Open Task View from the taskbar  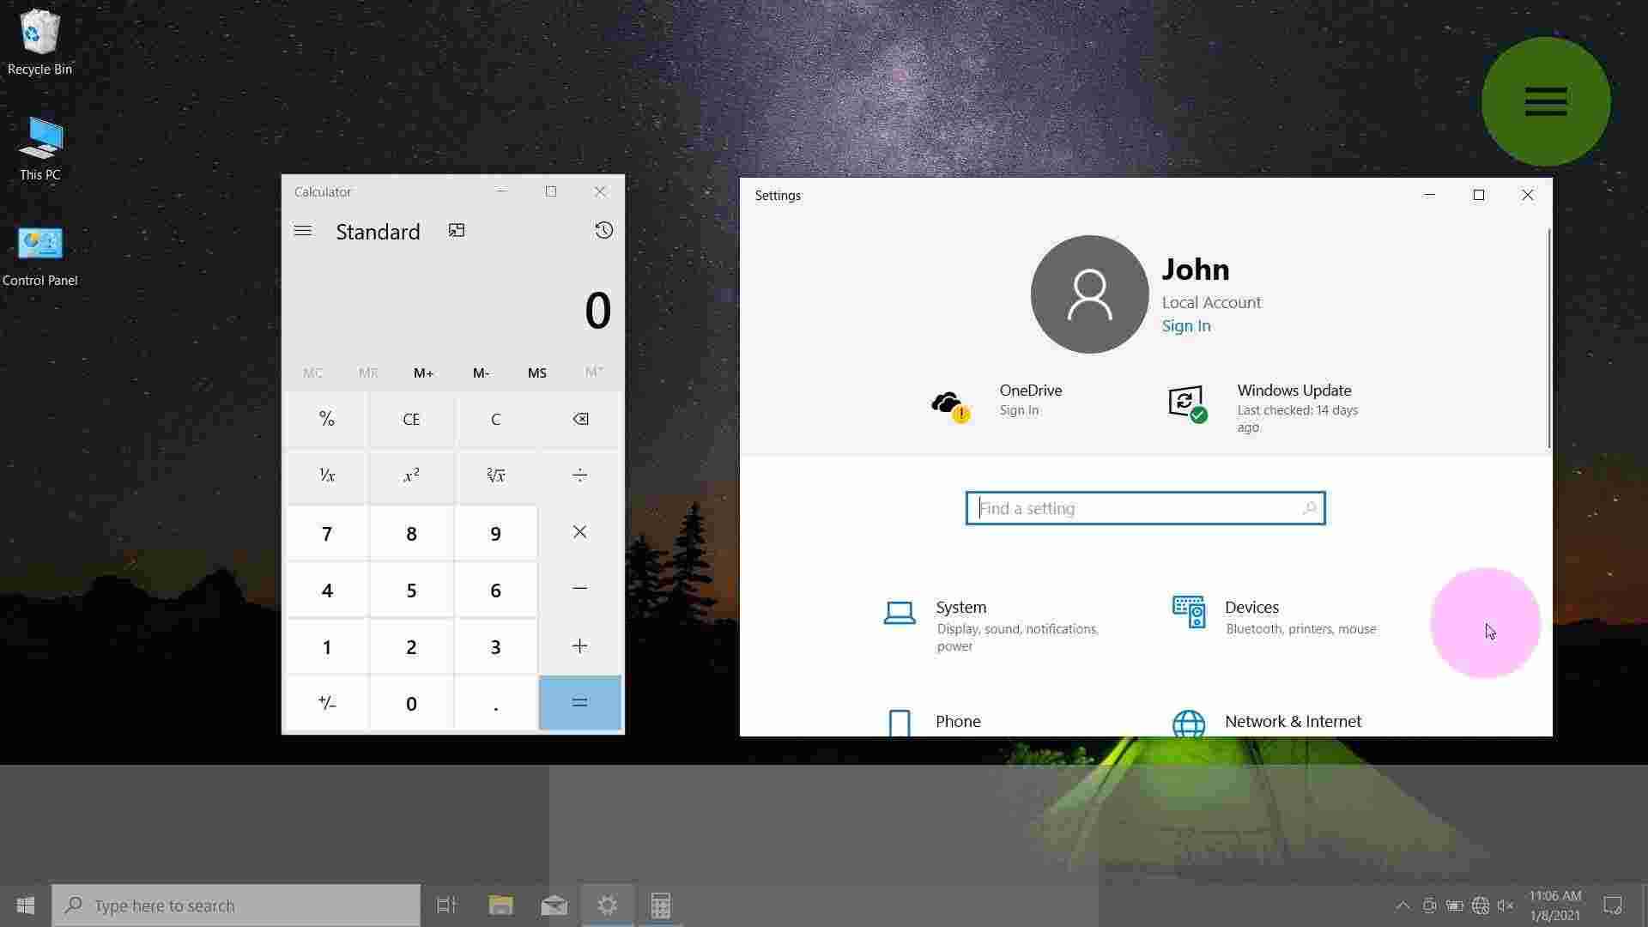tap(445, 905)
